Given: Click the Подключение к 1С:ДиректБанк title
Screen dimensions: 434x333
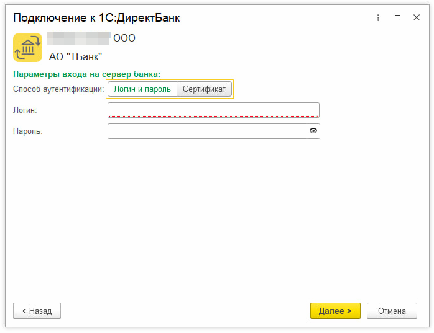Looking at the screenshot, I should coord(96,18).
